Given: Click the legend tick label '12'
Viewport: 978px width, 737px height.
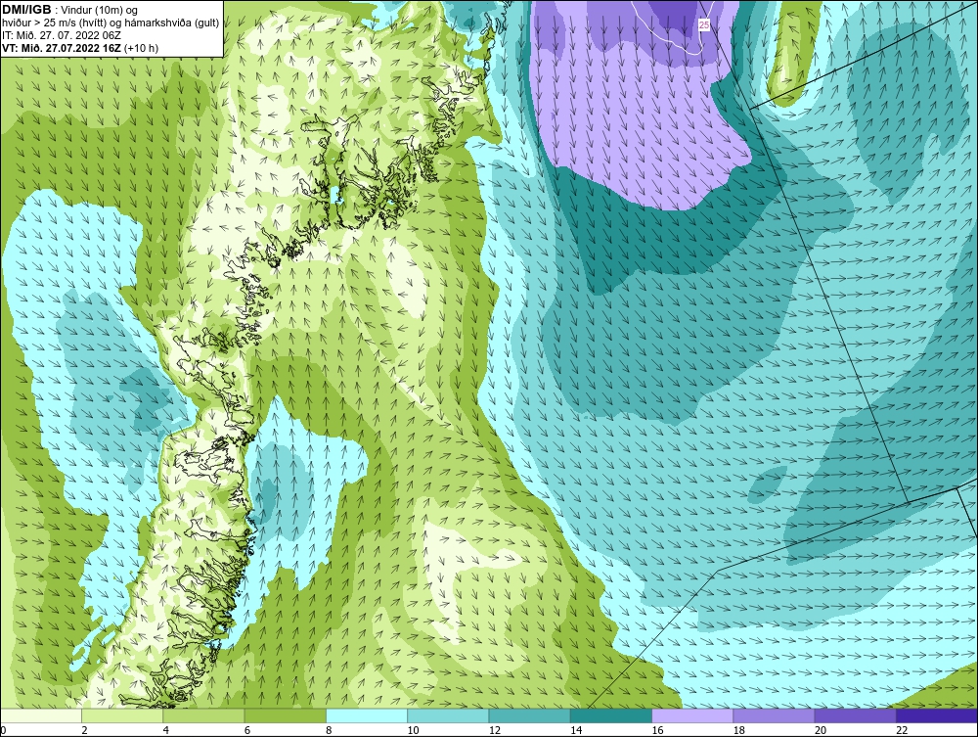Looking at the screenshot, I should pos(495,730).
